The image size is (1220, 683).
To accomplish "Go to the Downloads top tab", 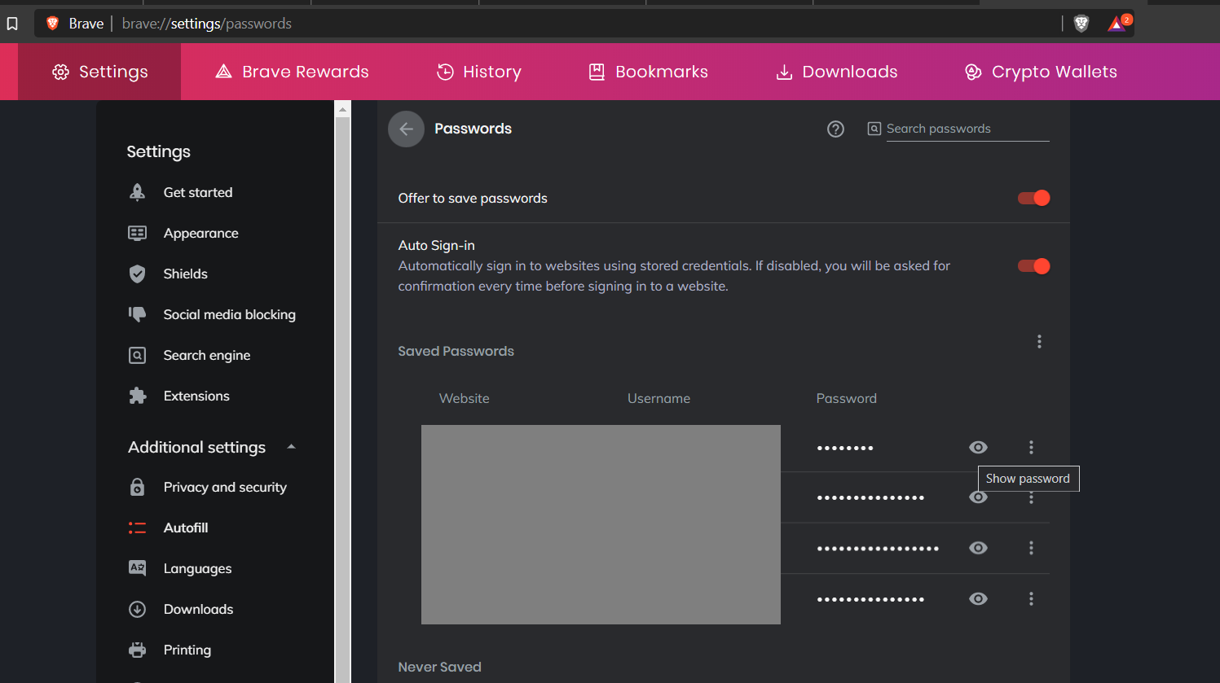I will pos(836,72).
